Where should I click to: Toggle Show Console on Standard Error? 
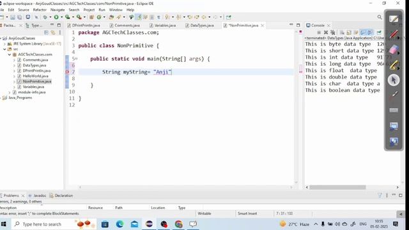coord(370,33)
